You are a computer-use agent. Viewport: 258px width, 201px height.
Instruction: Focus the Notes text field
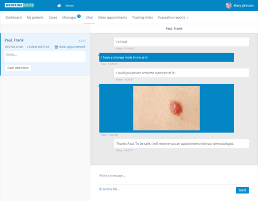click(45, 57)
